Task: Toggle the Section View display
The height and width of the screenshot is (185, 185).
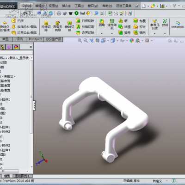Action: point(98,41)
